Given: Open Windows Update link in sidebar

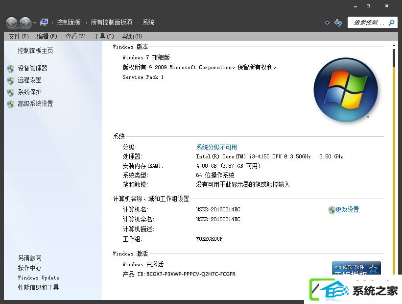Looking at the screenshot, I should point(39,278).
